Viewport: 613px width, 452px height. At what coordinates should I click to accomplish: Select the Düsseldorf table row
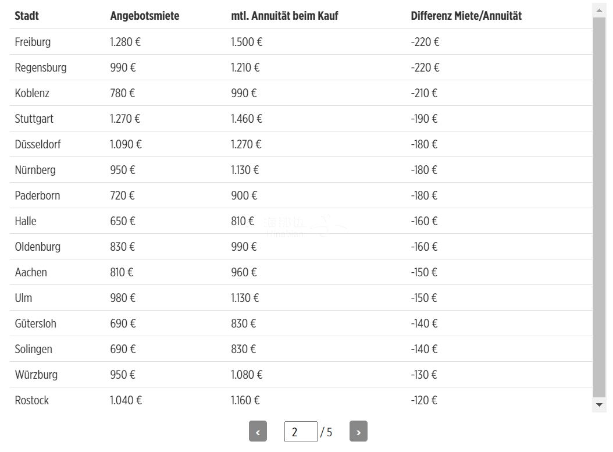[301, 144]
